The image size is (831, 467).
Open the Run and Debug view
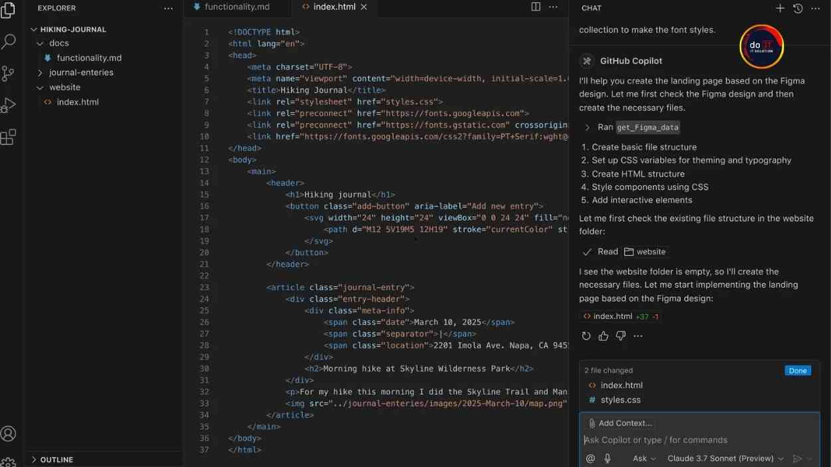[9, 105]
